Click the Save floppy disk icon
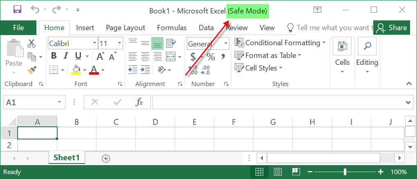417x179 pixels. pyautogui.click(x=17, y=10)
